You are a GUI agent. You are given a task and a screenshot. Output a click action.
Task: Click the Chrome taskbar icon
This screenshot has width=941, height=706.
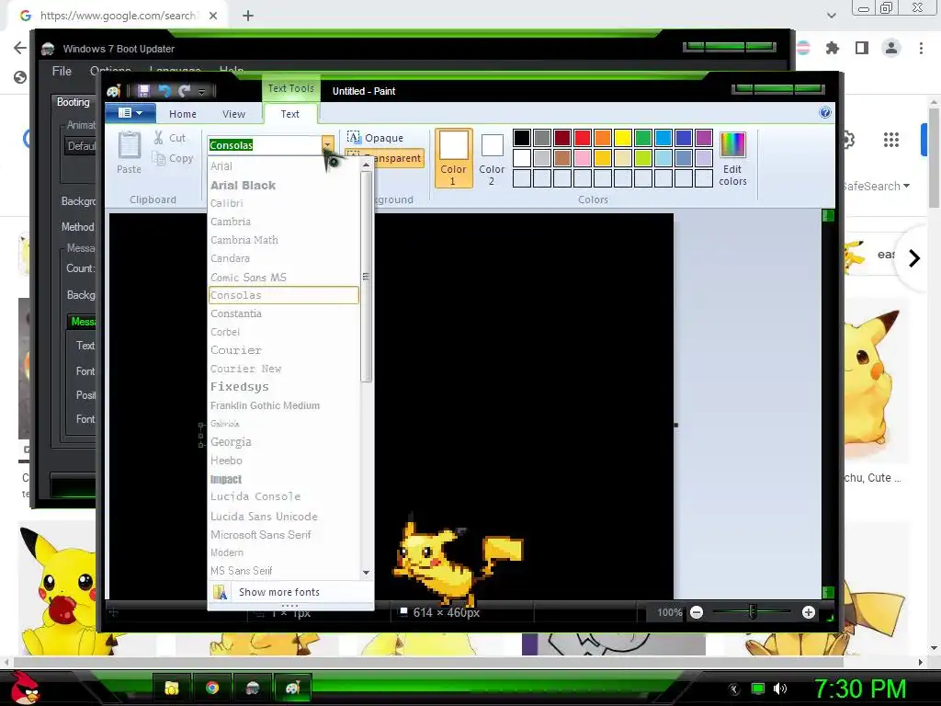tap(212, 688)
